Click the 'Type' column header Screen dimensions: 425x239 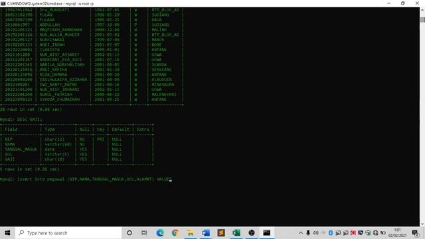coord(50,129)
